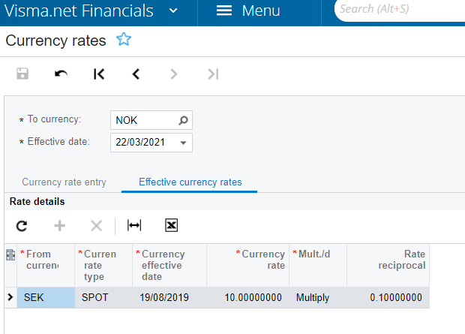Select Effective currency rates tab

pyautogui.click(x=190, y=182)
